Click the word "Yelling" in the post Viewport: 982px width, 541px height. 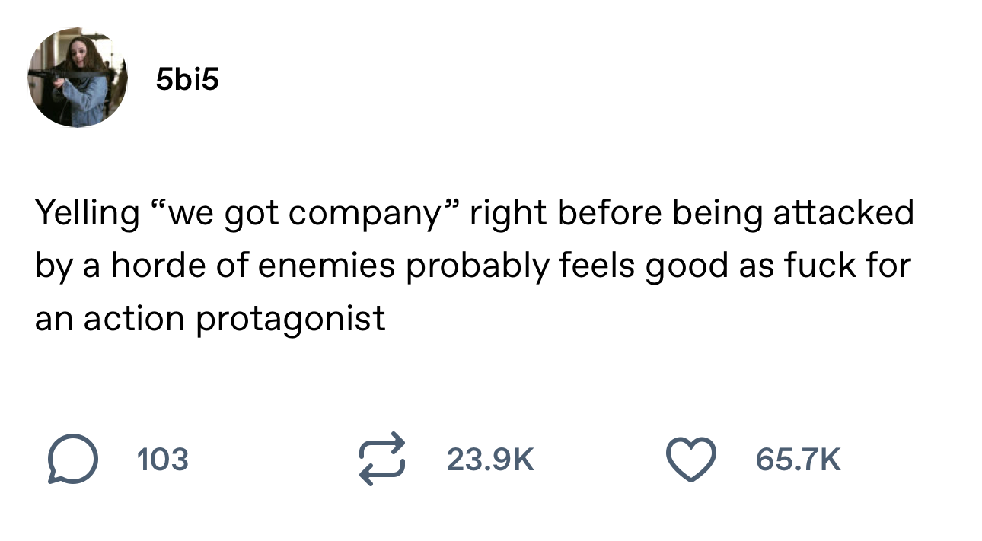85,214
